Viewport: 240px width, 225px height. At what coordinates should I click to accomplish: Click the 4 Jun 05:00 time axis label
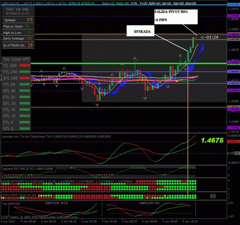pos(28,221)
